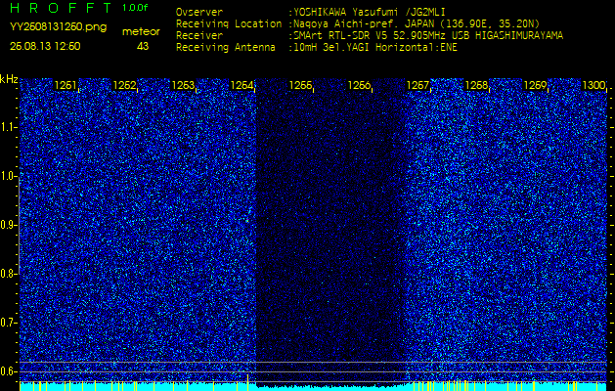Click the 1258 time axis label
This screenshot has height=391, width=615.
click(x=476, y=85)
